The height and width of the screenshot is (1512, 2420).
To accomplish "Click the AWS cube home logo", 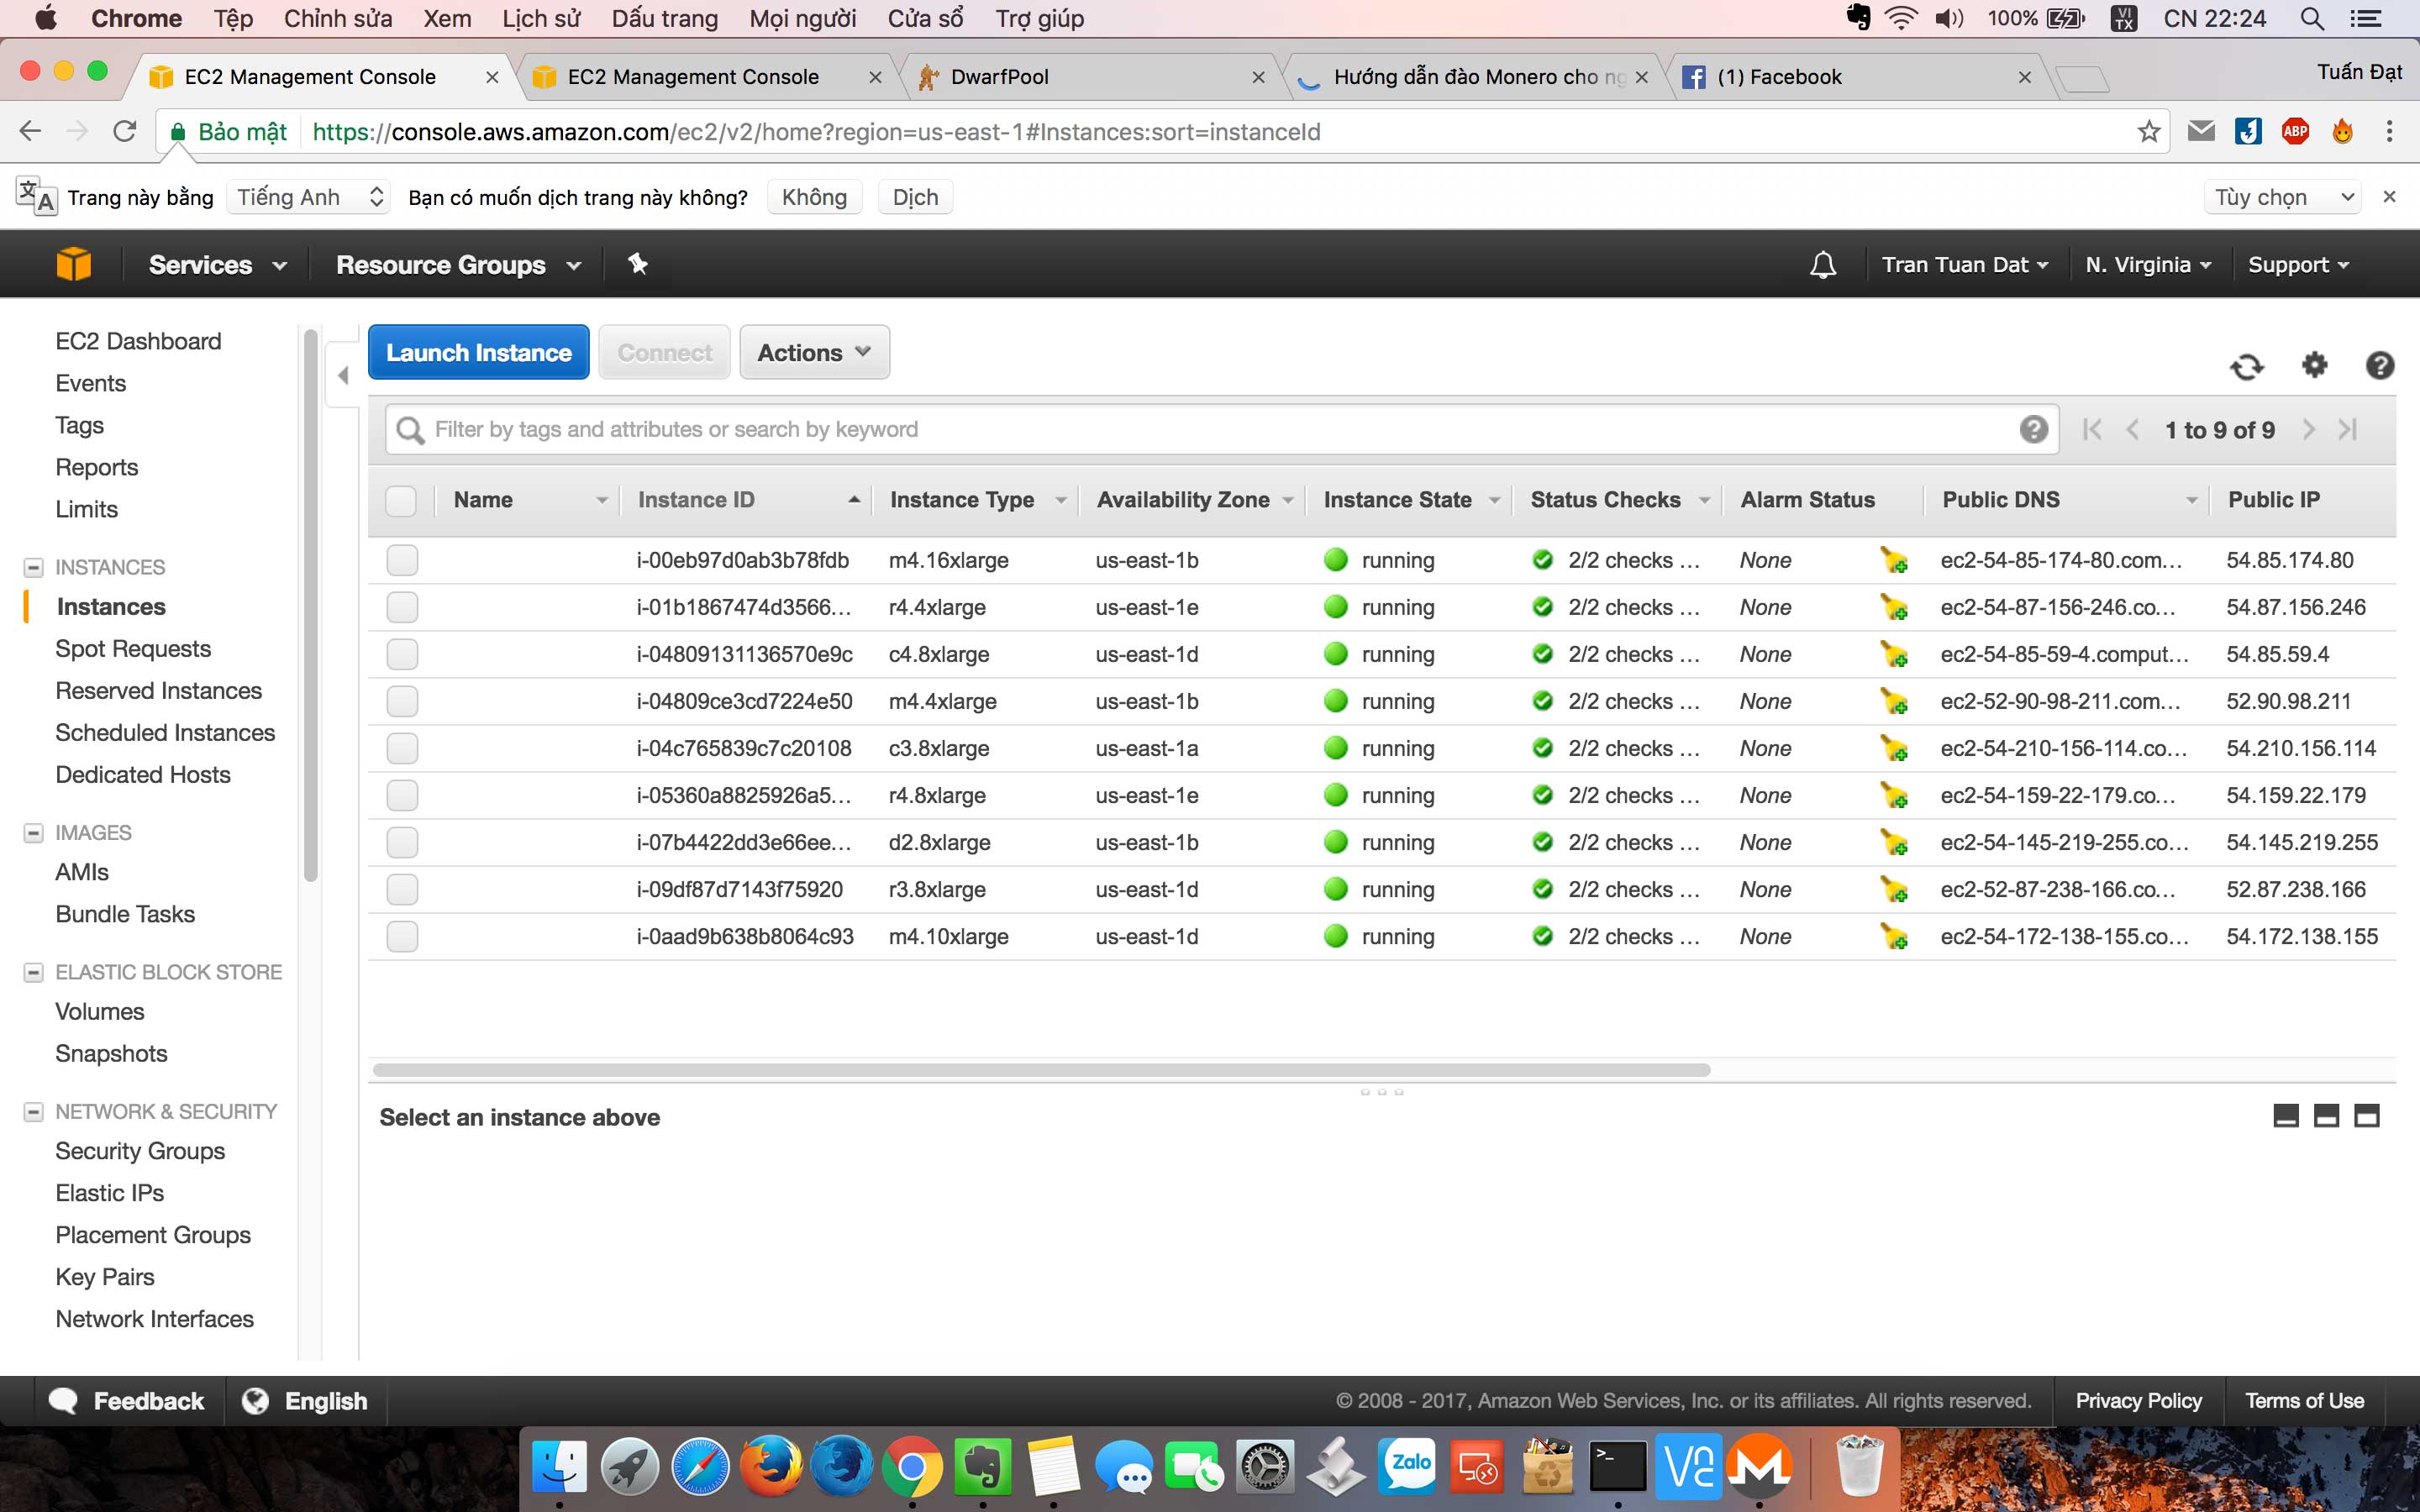I will pyautogui.click(x=74, y=264).
